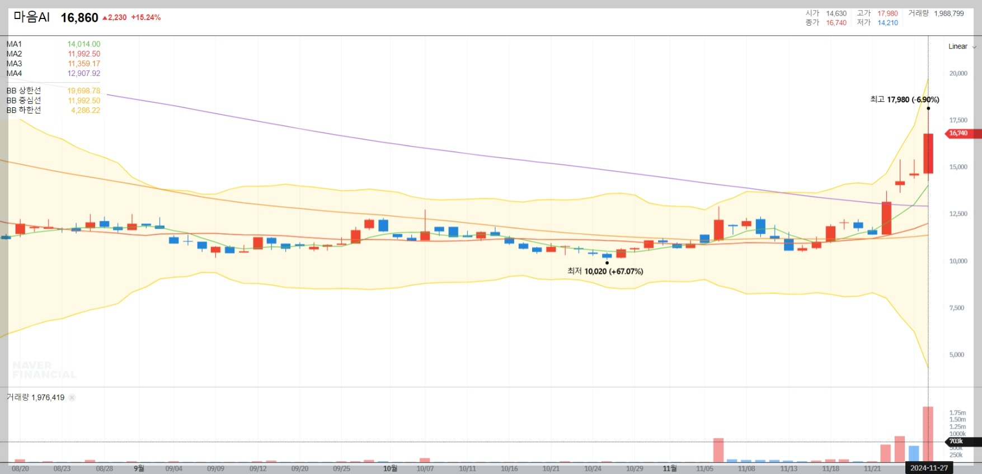Click the 11/05 date on time axis
Image resolution: width=982 pixels, height=474 pixels.
[705, 469]
